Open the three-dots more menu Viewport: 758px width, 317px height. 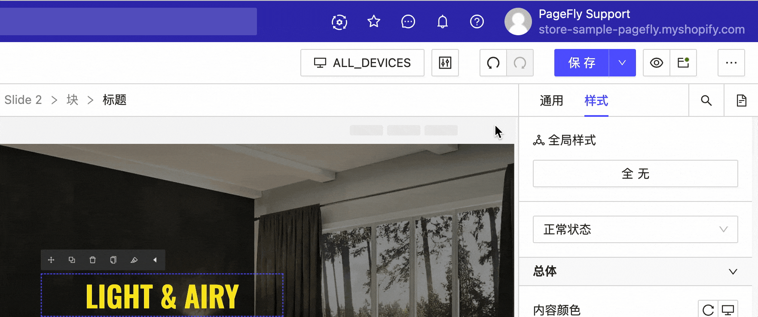[x=731, y=63]
